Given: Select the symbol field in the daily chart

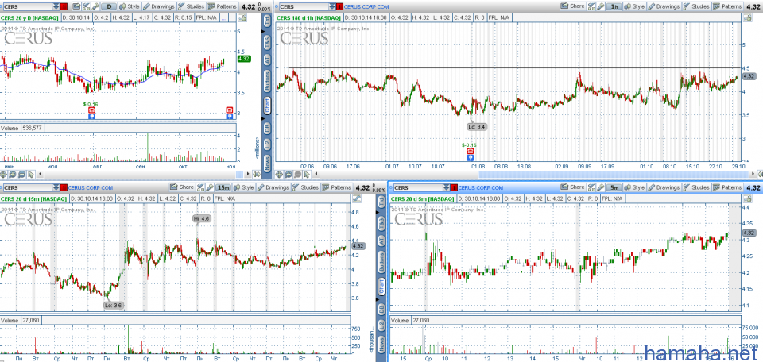Looking at the screenshot, I should click(27, 7).
